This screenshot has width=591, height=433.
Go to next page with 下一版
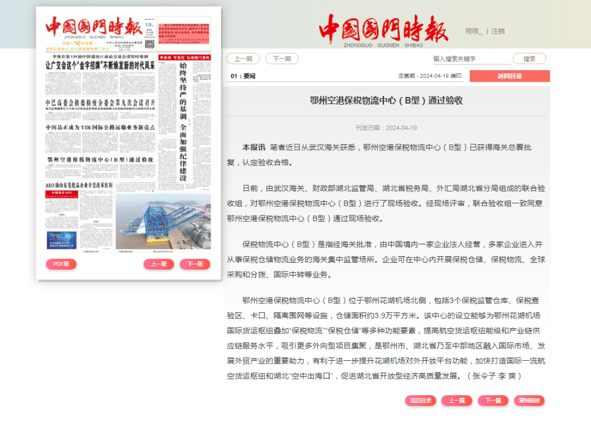(x=195, y=264)
